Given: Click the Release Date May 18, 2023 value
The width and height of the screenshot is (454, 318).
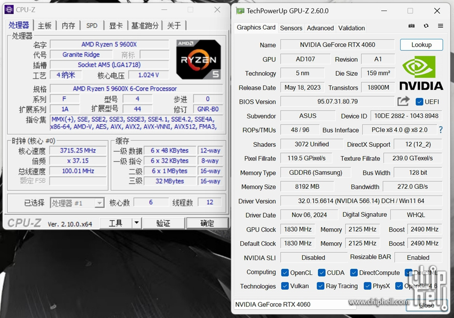Looking at the screenshot, I should tap(303, 87).
